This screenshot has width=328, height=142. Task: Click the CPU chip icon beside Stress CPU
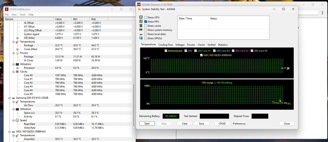point(141,17)
